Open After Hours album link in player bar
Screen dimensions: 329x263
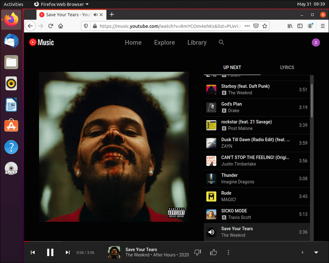click(x=164, y=255)
